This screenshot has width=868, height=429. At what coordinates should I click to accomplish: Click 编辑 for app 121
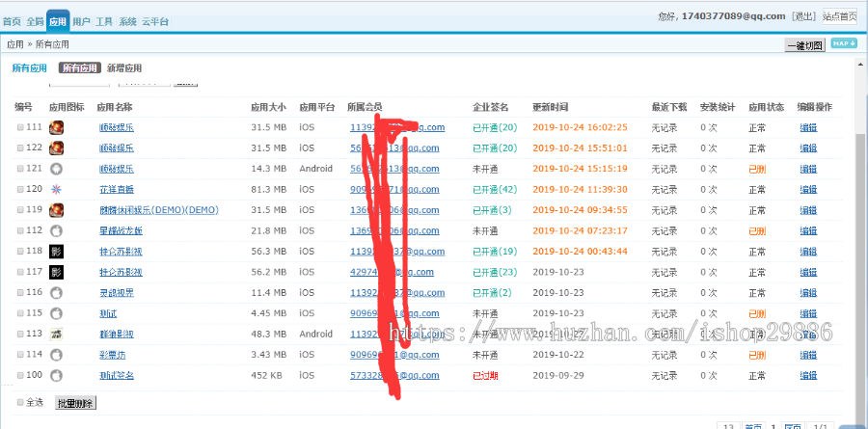808,169
